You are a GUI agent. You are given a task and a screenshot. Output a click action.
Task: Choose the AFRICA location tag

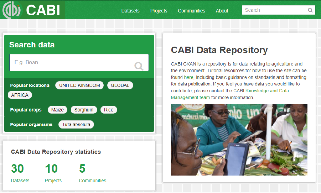pos(20,95)
